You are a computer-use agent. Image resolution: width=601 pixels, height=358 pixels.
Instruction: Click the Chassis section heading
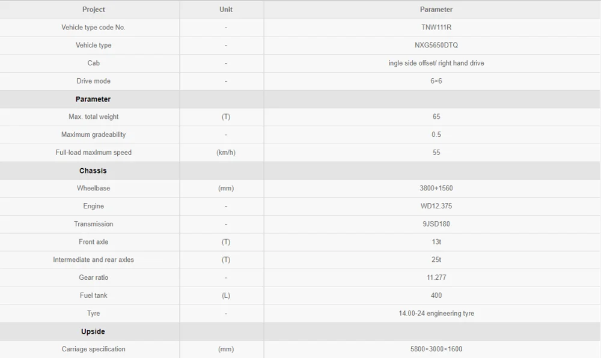click(x=93, y=171)
